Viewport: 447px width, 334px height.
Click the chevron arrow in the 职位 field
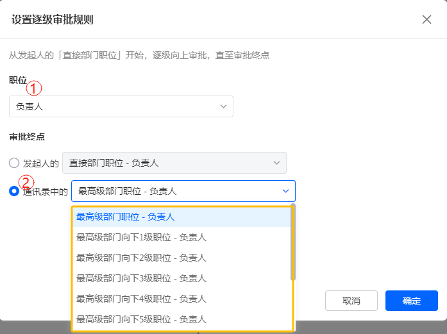(223, 106)
